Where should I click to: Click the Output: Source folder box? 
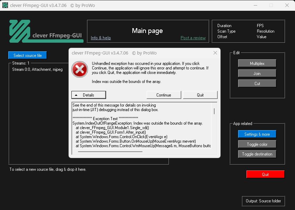pos(263,201)
